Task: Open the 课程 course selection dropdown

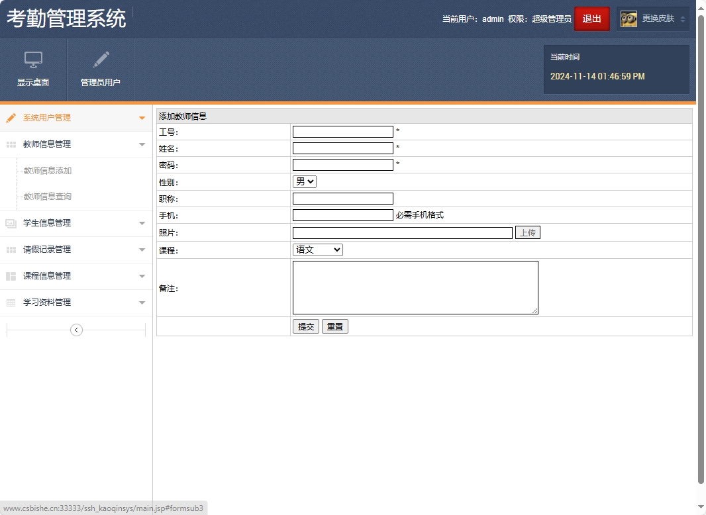Action: click(x=317, y=250)
